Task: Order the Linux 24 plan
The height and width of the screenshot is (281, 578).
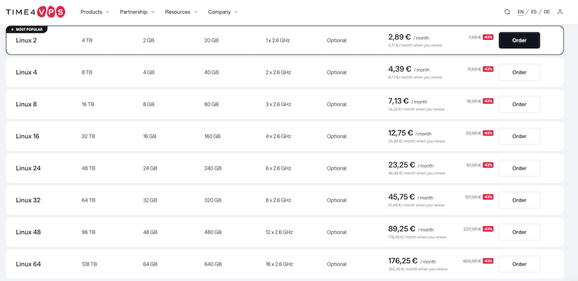Action: (519, 168)
